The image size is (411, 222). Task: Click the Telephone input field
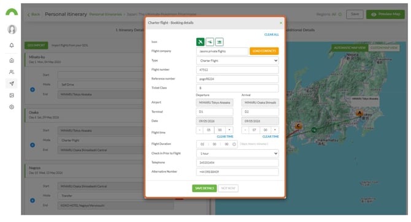(x=237, y=163)
